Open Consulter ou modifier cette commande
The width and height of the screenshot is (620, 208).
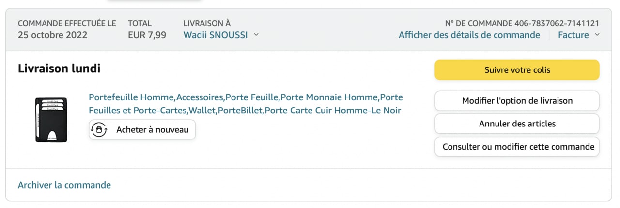pyautogui.click(x=517, y=147)
